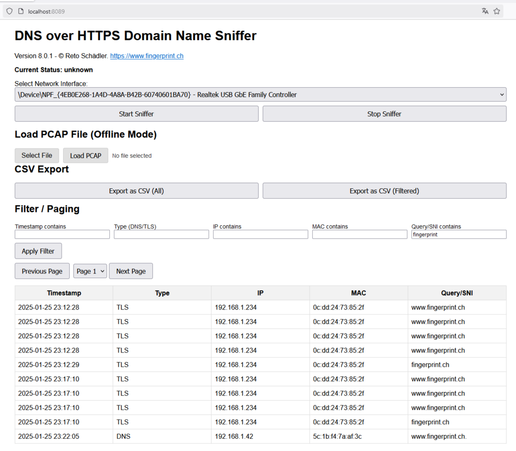This screenshot has height=451, width=516.
Task: Export as CSV (All)
Action: tap(137, 191)
